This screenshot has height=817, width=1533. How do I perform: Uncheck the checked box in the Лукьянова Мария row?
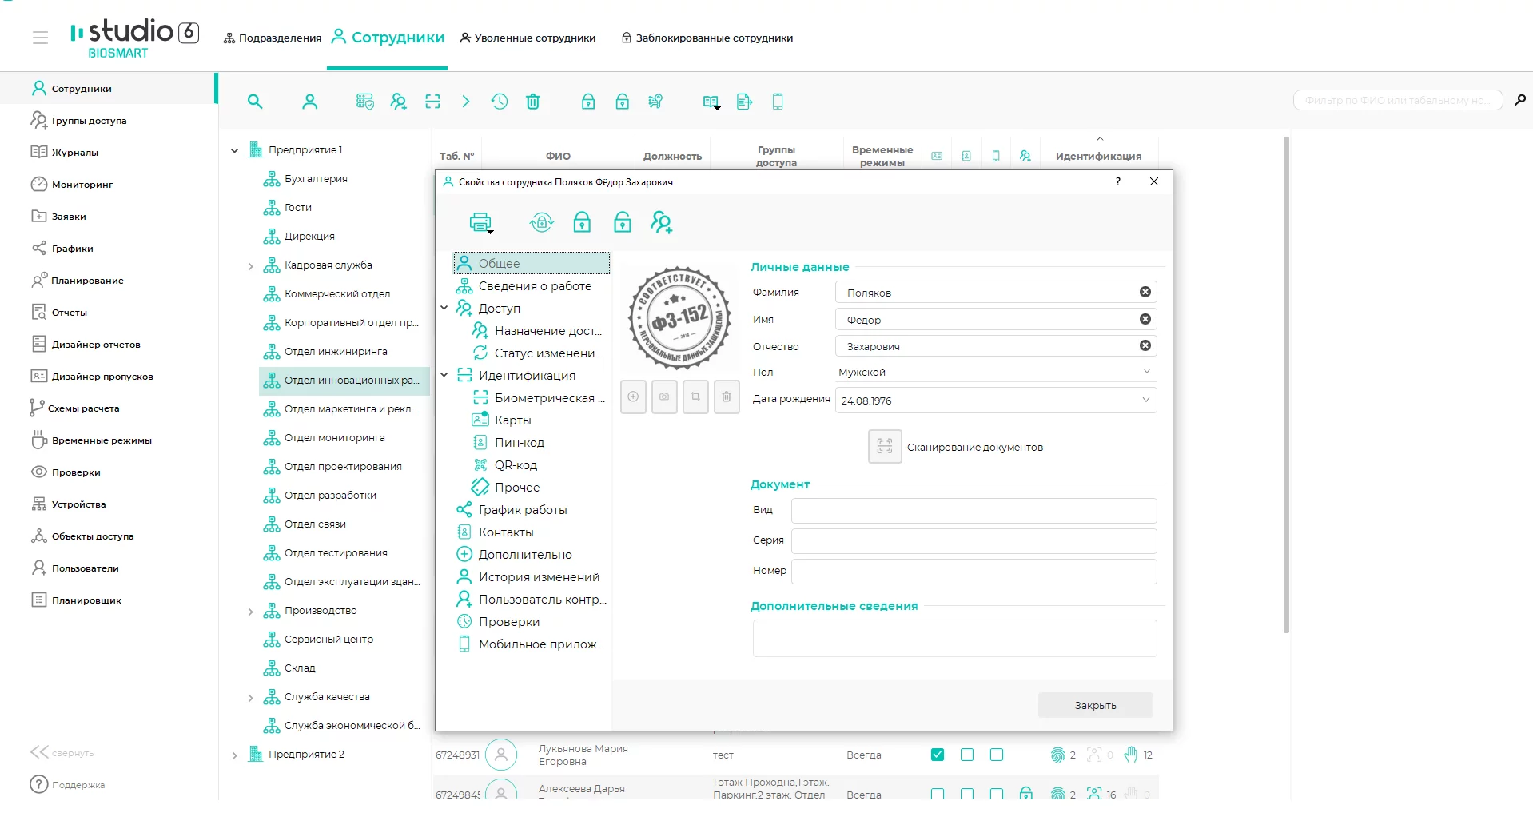[938, 755]
